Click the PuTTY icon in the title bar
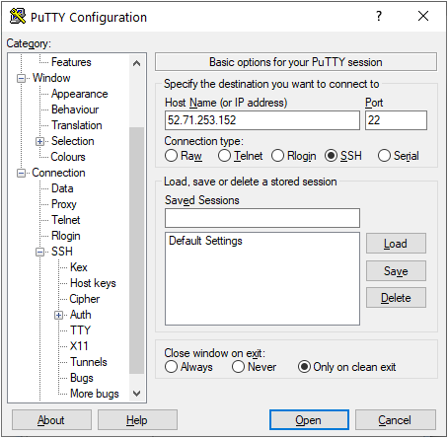Image resolution: width=448 pixels, height=438 pixels. pyautogui.click(x=18, y=16)
